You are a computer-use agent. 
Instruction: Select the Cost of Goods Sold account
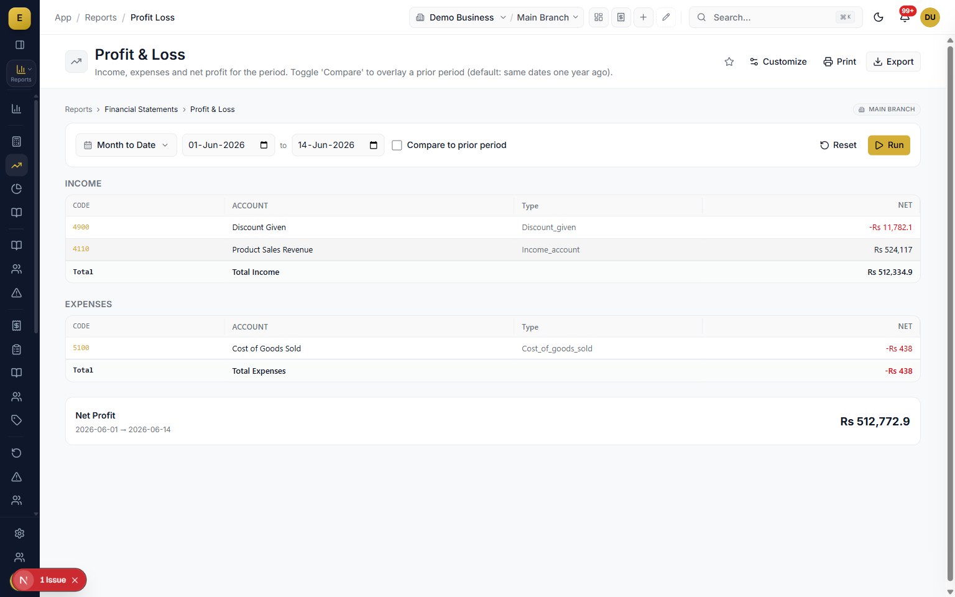coord(267,349)
